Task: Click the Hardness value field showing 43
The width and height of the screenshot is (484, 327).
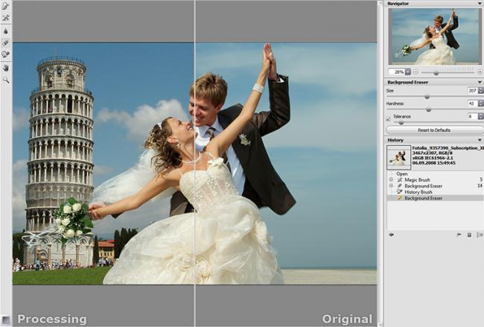Action: tap(473, 104)
